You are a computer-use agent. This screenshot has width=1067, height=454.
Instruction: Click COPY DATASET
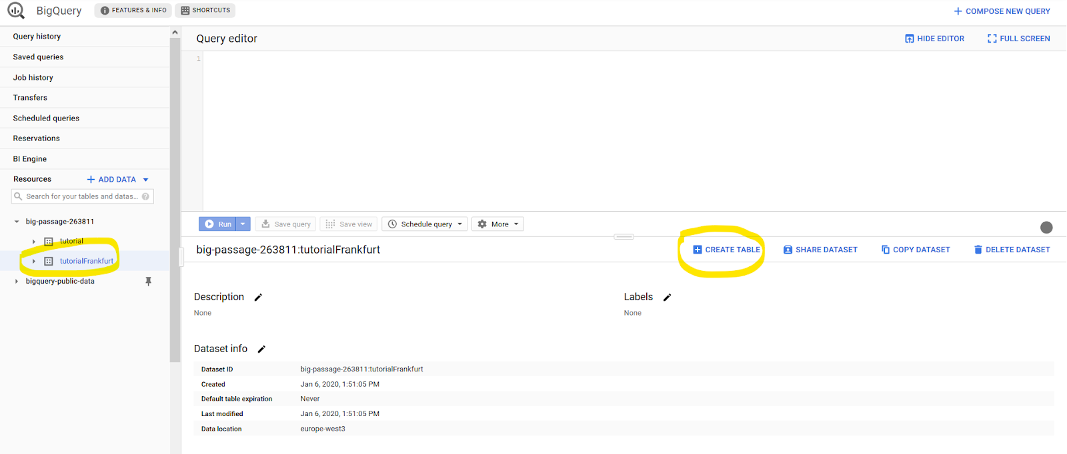[916, 250]
